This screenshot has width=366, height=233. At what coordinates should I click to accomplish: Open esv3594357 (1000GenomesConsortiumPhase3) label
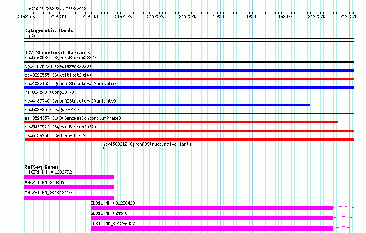(x=74, y=118)
